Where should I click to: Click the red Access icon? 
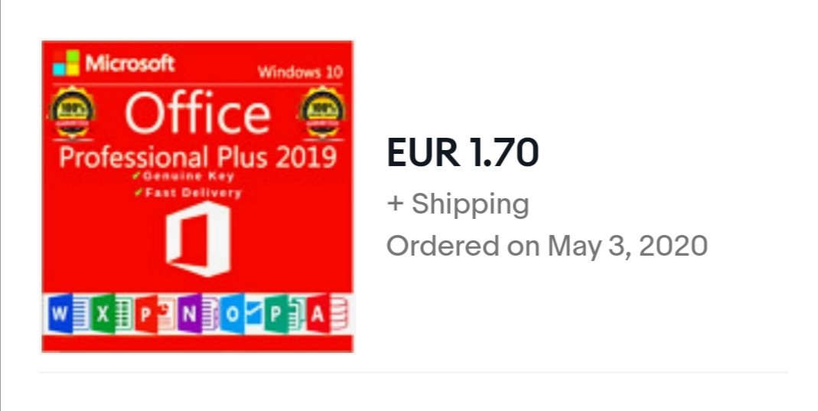pyautogui.click(x=326, y=314)
